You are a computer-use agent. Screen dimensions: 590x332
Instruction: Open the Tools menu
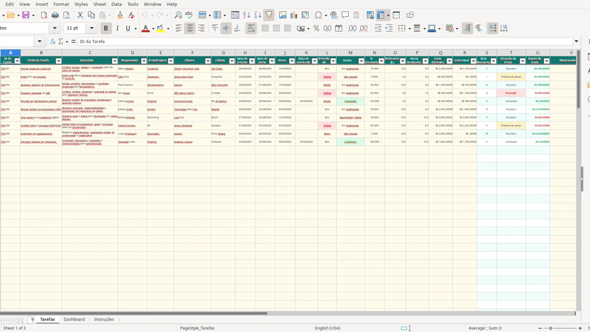coord(133,4)
